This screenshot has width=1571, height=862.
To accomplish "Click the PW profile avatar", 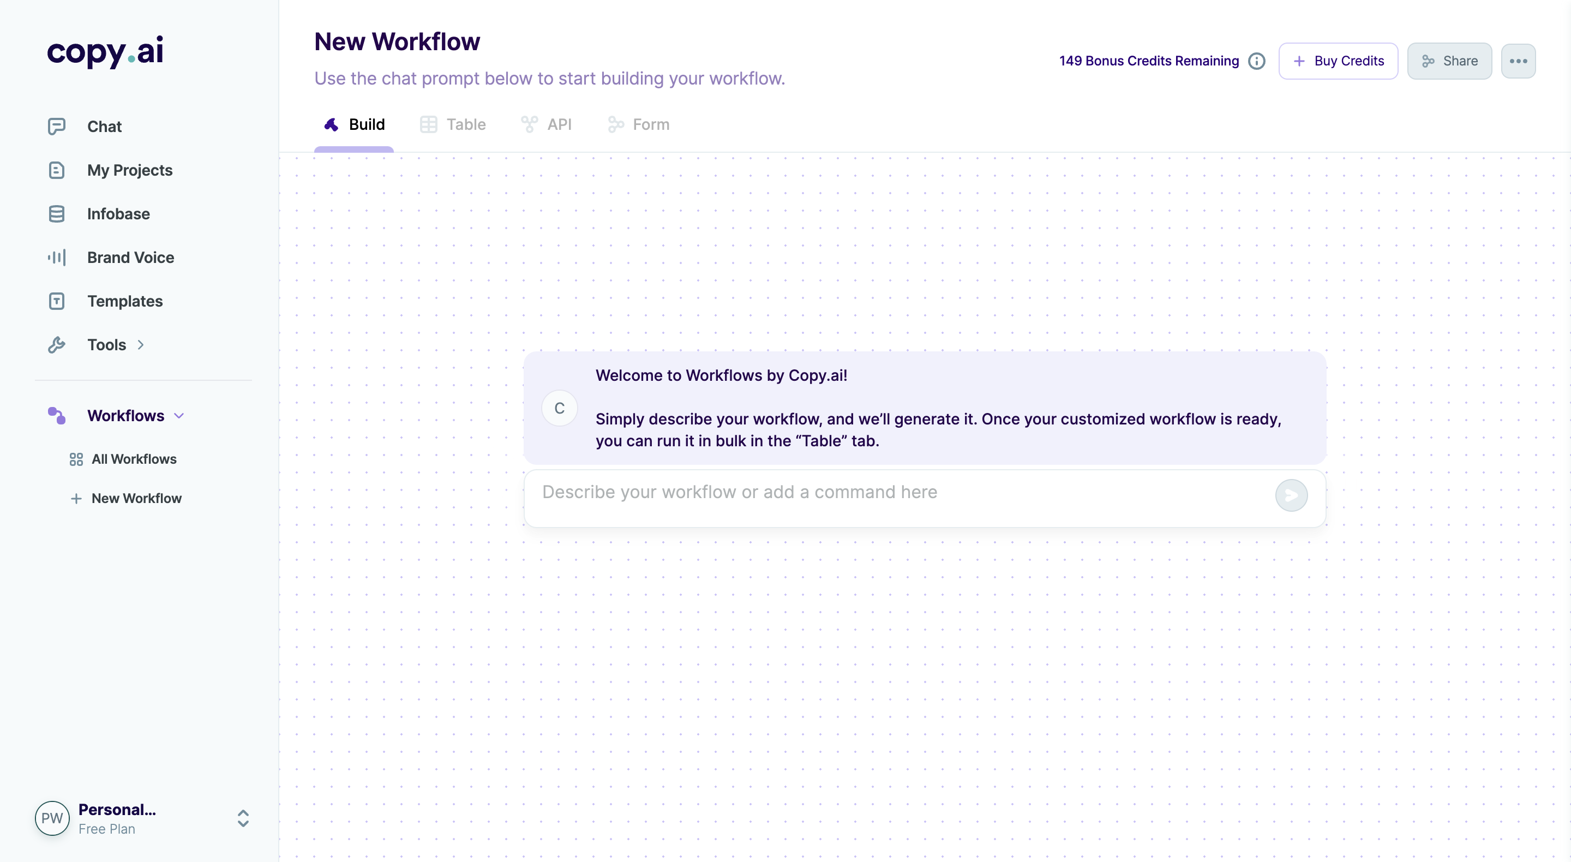I will [x=52, y=818].
